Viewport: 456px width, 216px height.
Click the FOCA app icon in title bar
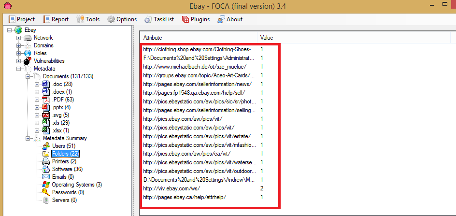[7, 5]
